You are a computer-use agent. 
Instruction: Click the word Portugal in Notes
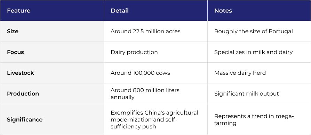(x=281, y=31)
